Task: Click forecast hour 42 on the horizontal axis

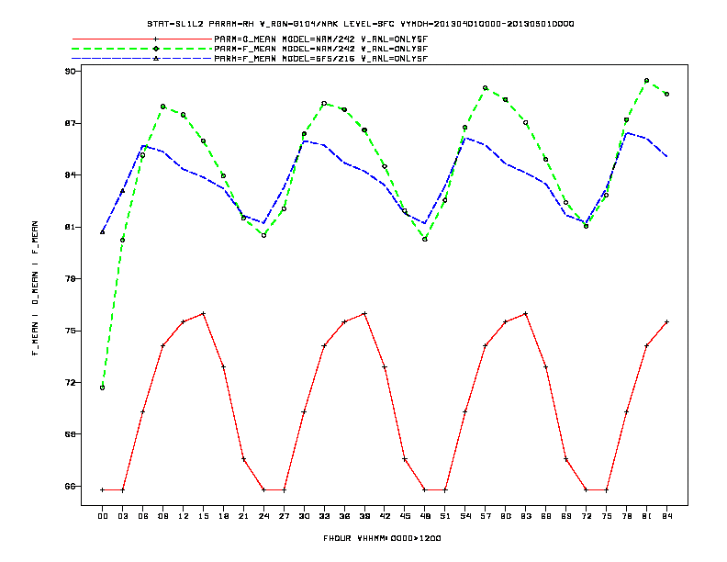Action: click(385, 516)
